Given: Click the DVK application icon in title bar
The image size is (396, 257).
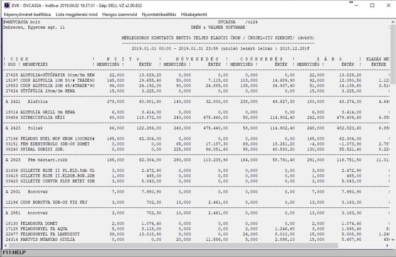Looking at the screenshot, I should (x=7, y=5).
